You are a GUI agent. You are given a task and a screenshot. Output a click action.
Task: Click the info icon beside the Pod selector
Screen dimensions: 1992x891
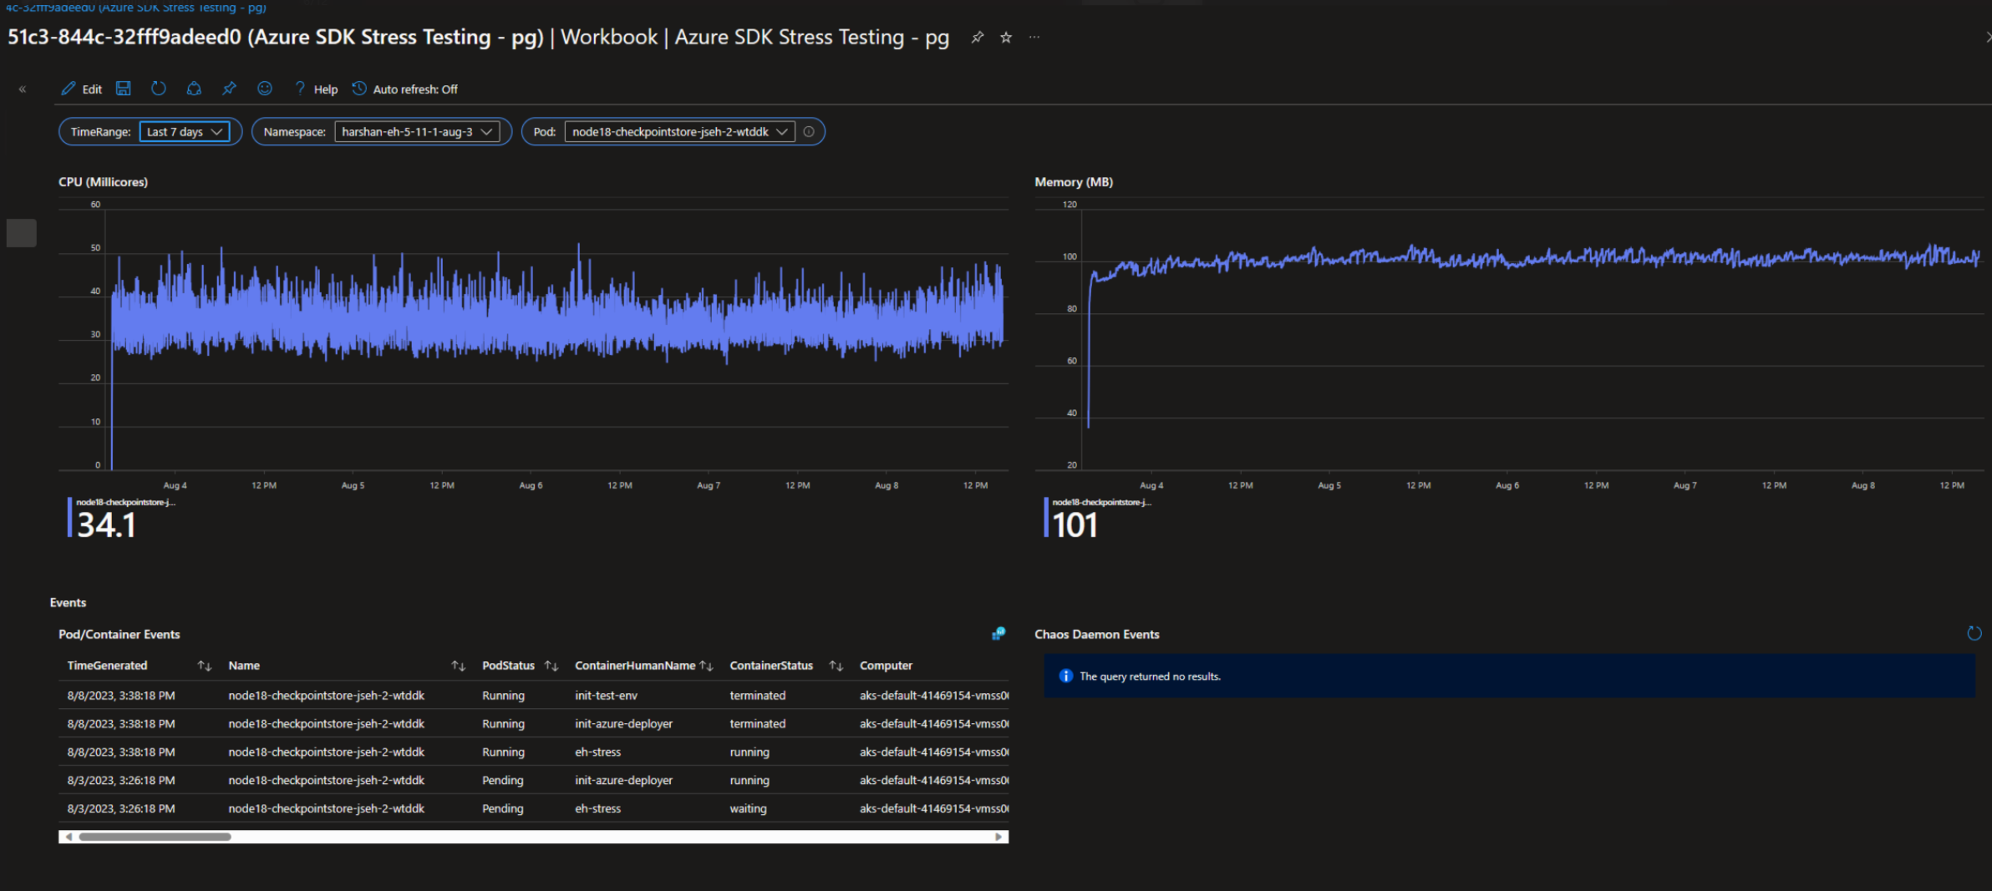click(808, 131)
